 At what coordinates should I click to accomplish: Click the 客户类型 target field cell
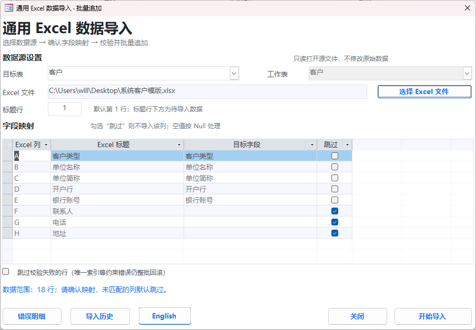[250, 156]
